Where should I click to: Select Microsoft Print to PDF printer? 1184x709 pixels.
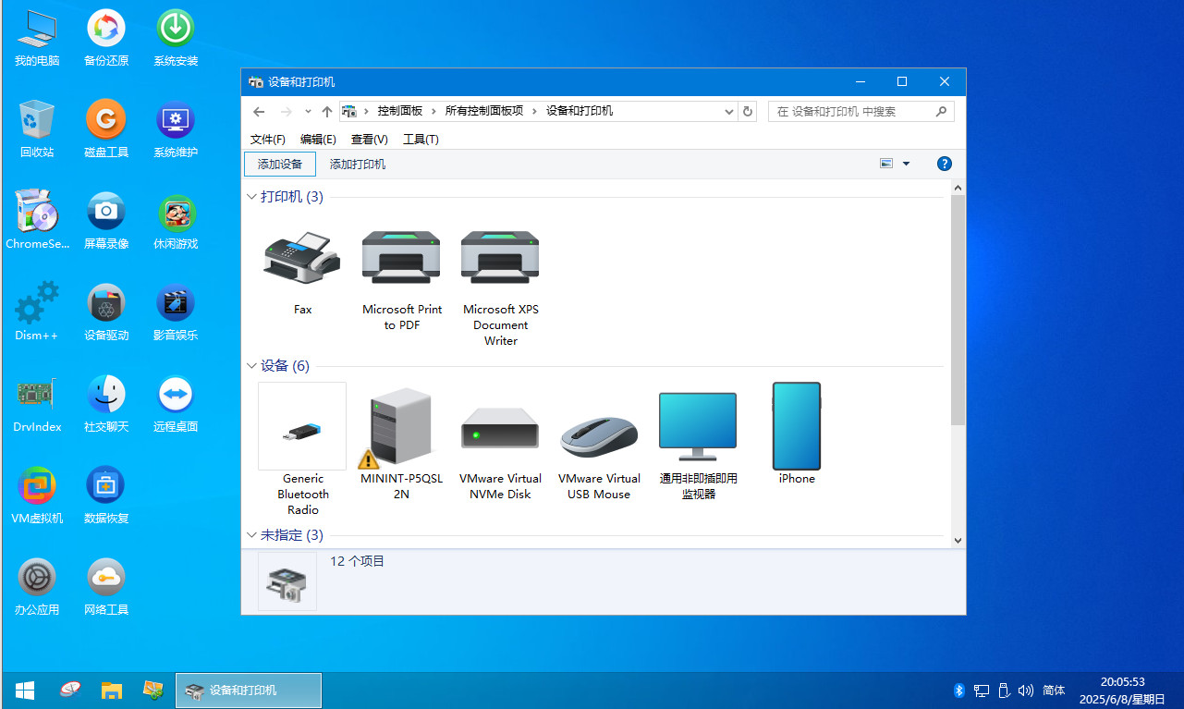402,257
